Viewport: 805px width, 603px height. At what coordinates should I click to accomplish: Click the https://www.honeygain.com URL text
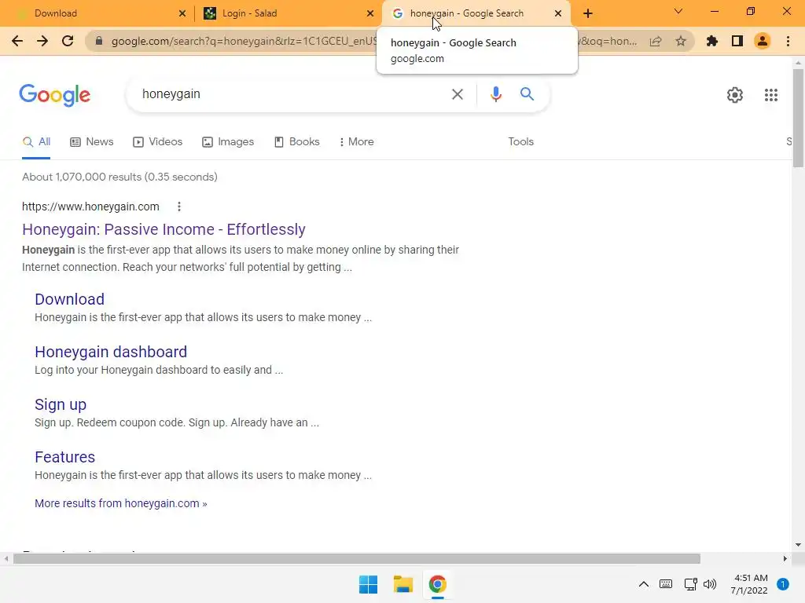(90, 206)
